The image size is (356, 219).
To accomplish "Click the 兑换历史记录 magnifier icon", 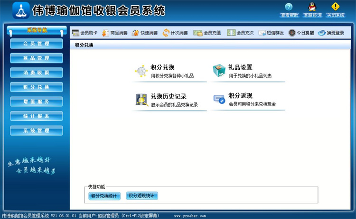I will coord(141,100).
